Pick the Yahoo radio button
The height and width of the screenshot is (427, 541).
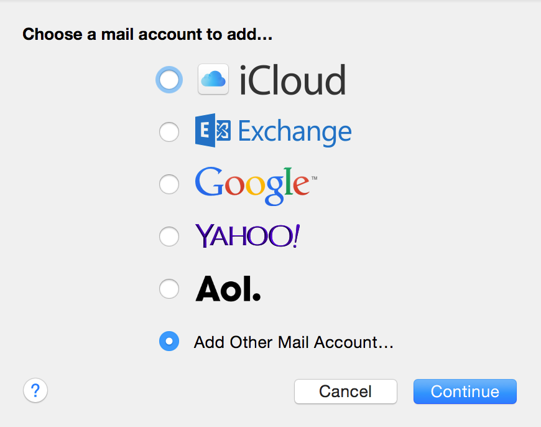pyautogui.click(x=169, y=237)
